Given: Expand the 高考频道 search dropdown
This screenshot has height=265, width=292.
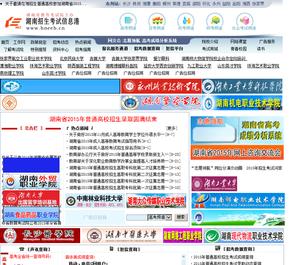Looking at the screenshot, I should point(169,217).
